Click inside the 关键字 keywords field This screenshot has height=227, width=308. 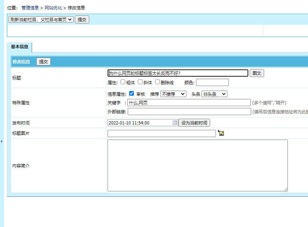(x=189, y=102)
